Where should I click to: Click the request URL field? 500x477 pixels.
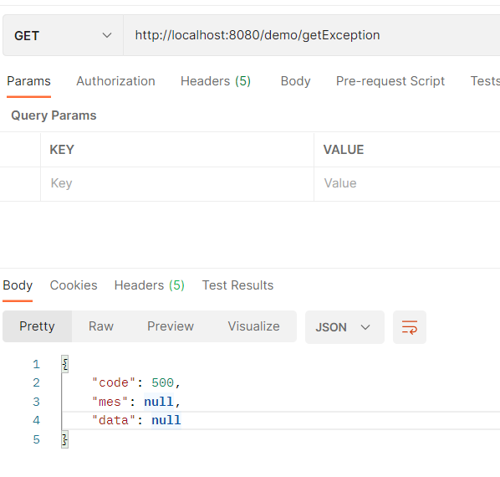312,35
